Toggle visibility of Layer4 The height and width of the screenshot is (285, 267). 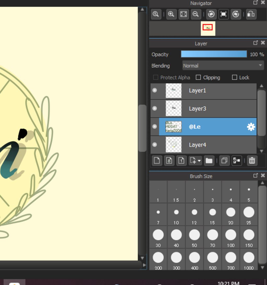coord(155,145)
